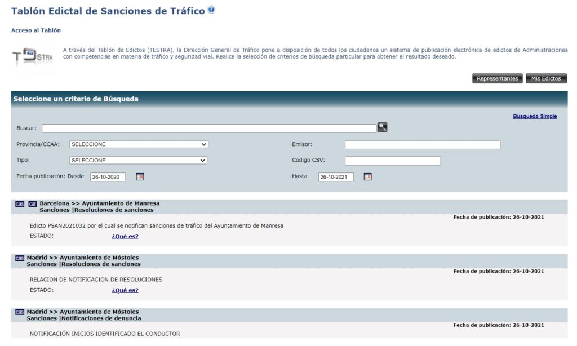Open the calendar picker for the Hasta date
Viewport: 577px width, 346px height.
(x=369, y=176)
